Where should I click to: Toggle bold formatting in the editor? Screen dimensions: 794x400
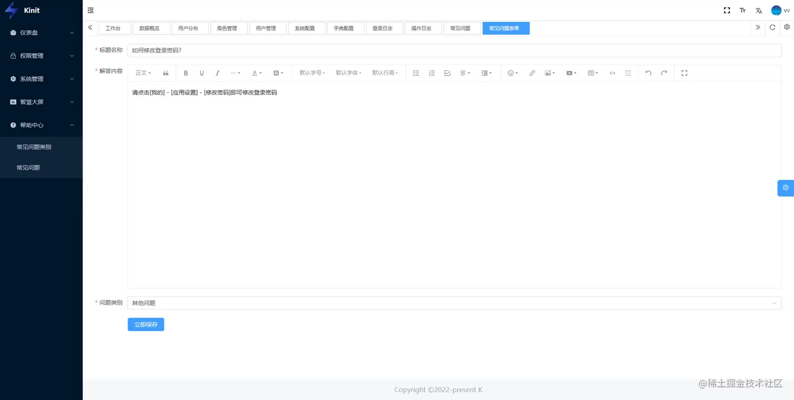(186, 73)
